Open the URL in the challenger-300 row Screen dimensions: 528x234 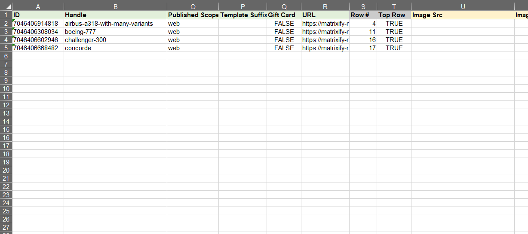325,40
